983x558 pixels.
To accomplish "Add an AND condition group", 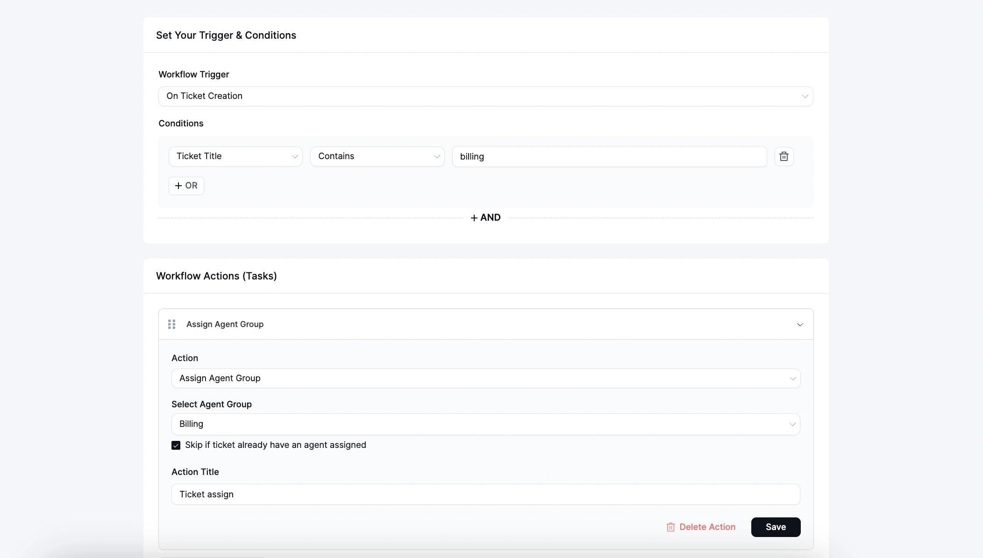I will [x=485, y=217].
